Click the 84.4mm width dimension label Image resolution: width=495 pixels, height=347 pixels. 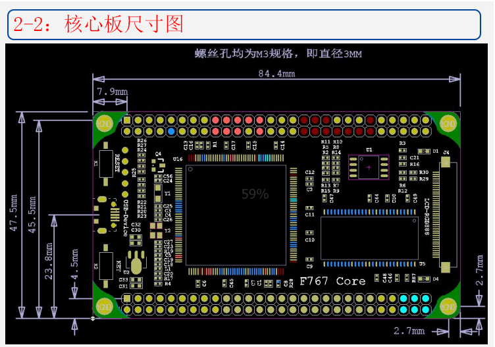click(x=276, y=74)
